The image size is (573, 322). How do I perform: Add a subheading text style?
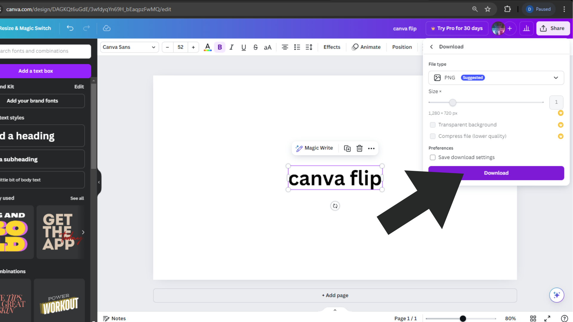[42, 159]
